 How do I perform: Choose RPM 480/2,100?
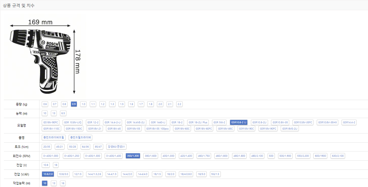[257, 156]
